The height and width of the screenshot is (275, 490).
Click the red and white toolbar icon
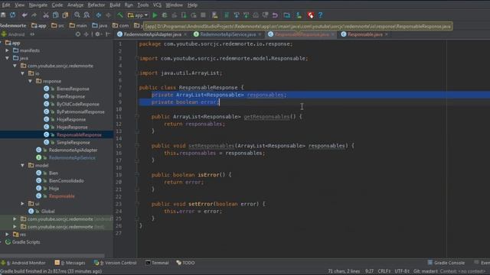pos(311,15)
